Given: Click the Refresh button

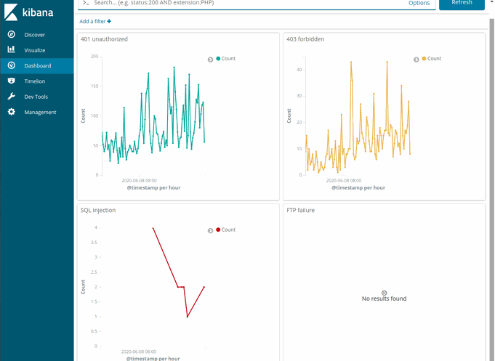Looking at the screenshot, I should 462,4.
